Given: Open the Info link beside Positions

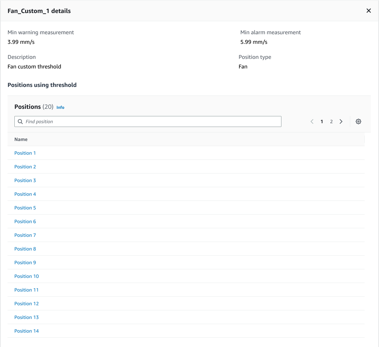Looking at the screenshot, I should coord(60,107).
